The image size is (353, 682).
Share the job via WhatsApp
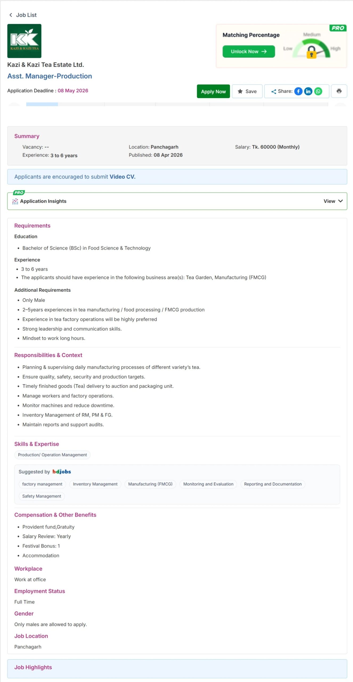[318, 91]
